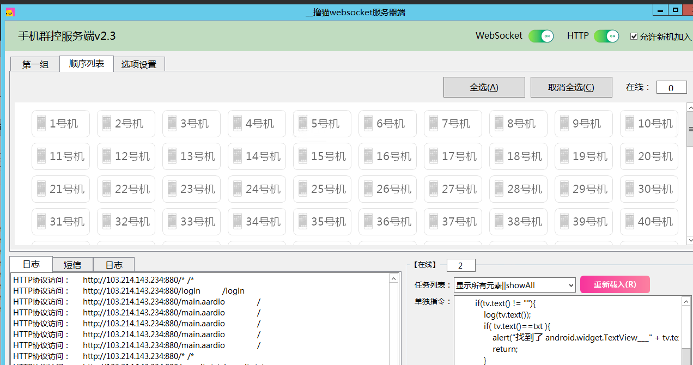The image size is (693, 365).
Task: Uncheck 允许新机加入 checkbox
Action: 634,36
